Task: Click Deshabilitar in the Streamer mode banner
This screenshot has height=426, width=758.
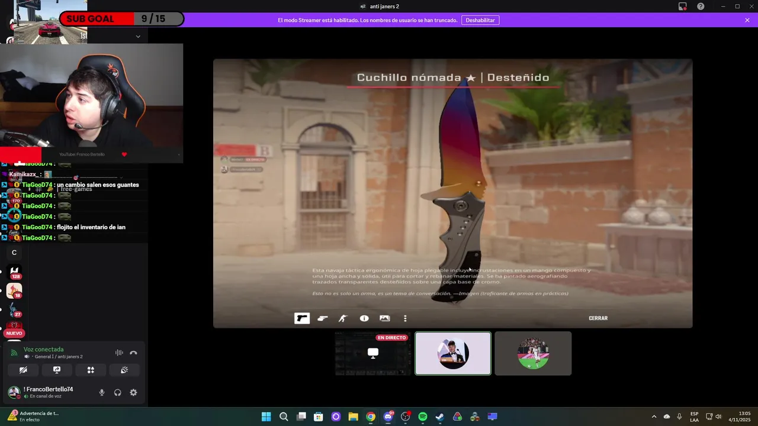Action: click(480, 20)
